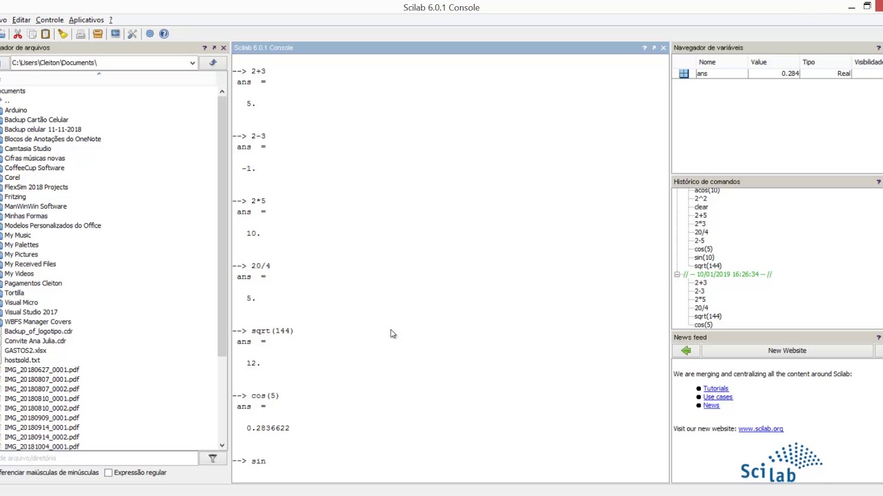Click help icon of Histórico de comandos
The height and width of the screenshot is (496, 883).
878,182
